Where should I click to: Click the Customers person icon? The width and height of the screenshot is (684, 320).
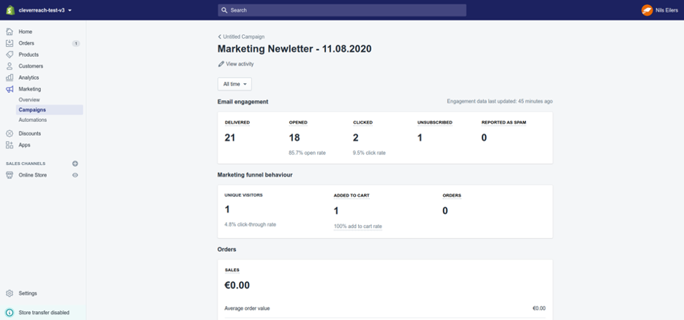click(9, 66)
